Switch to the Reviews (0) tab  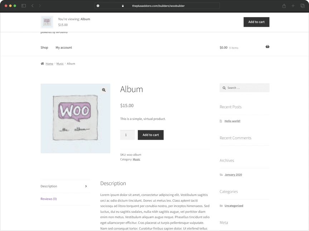coord(48,198)
